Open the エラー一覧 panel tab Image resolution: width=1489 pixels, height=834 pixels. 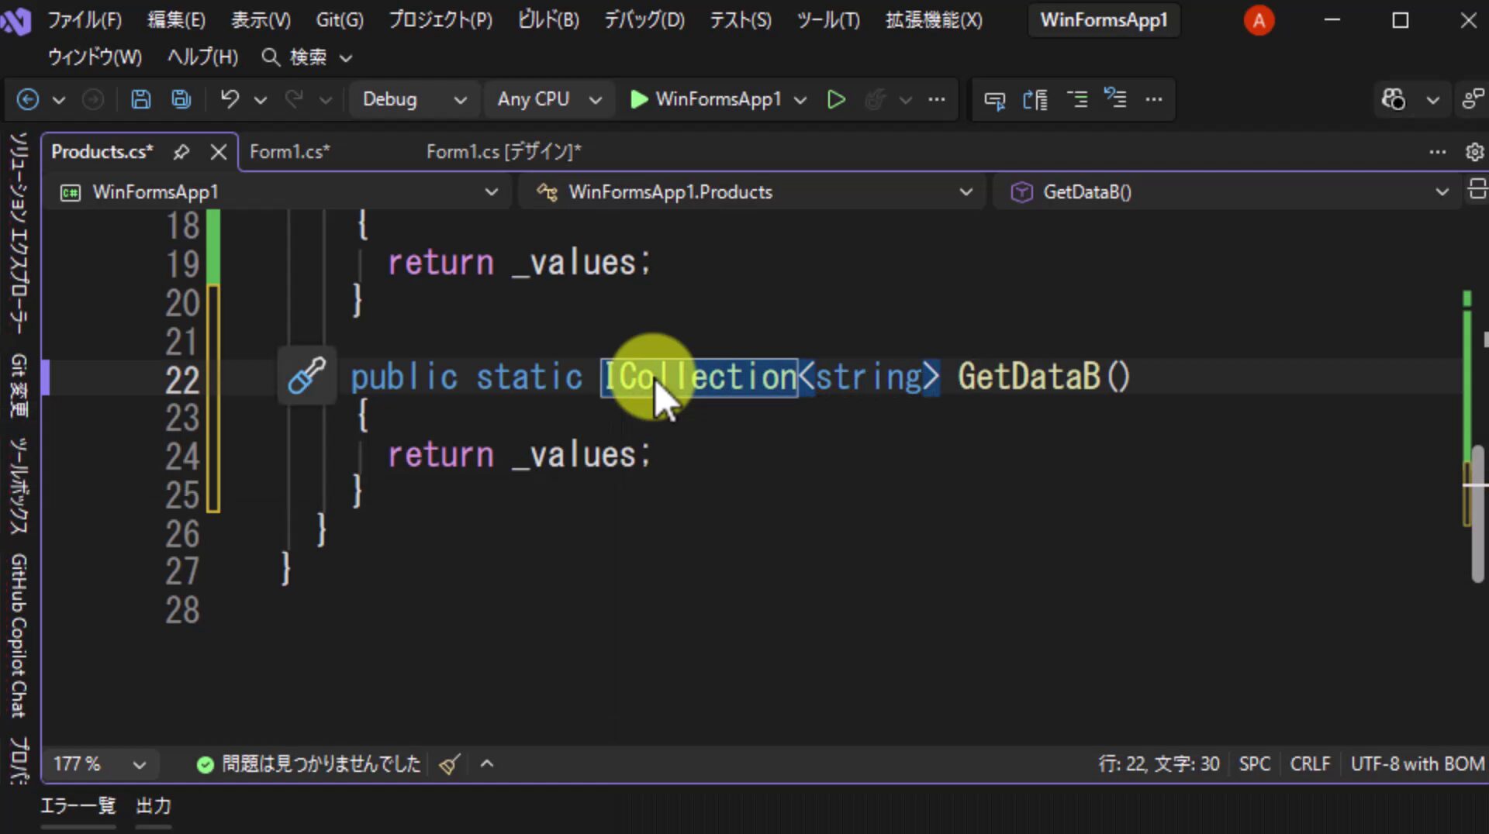[x=78, y=806]
